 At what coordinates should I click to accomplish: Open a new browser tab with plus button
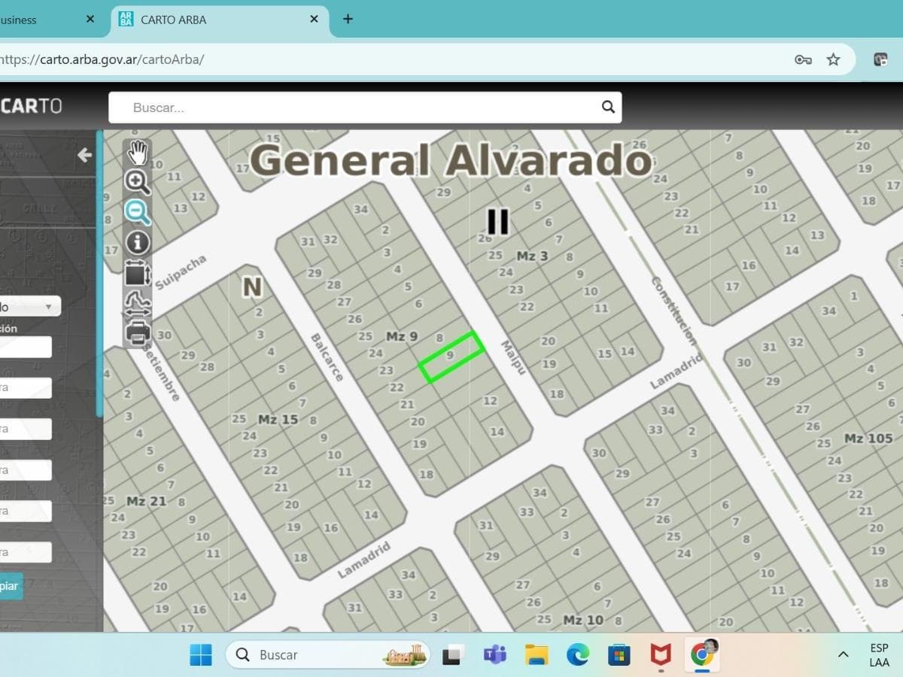[x=347, y=20]
